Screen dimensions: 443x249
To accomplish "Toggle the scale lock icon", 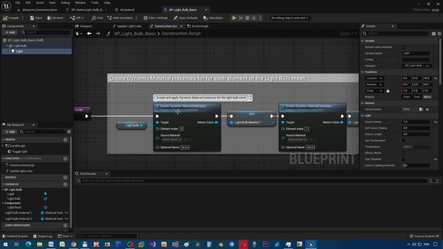I will coord(388,91).
